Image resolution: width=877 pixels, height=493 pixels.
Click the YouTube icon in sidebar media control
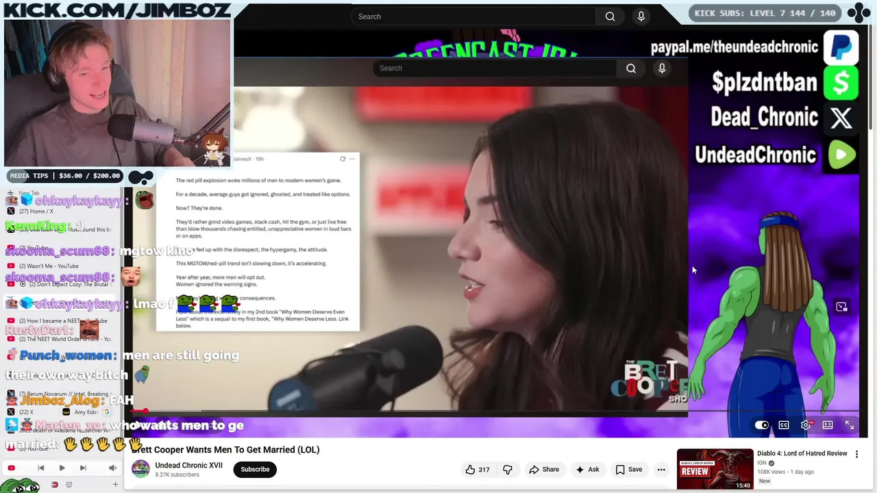[11, 468]
